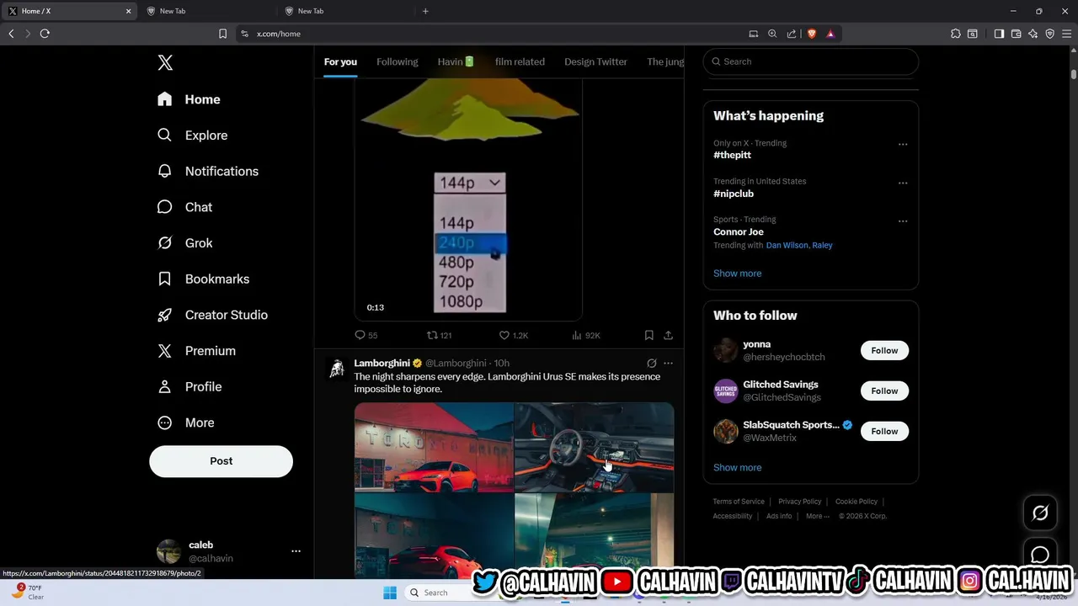Open Brave Leo AI sparkle icon
This screenshot has width=1078, height=606.
(x=1033, y=34)
